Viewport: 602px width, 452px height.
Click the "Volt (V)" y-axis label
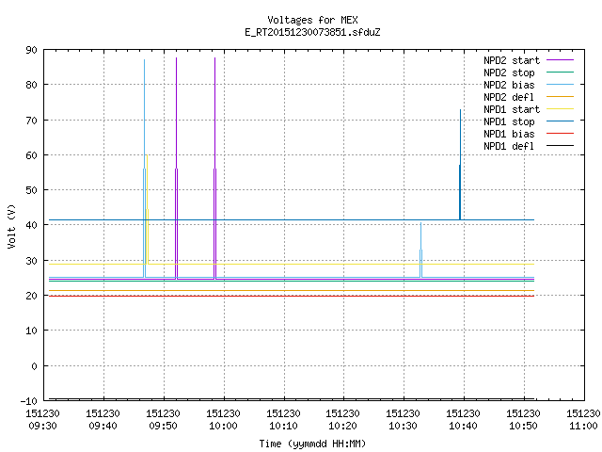(x=11, y=226)
